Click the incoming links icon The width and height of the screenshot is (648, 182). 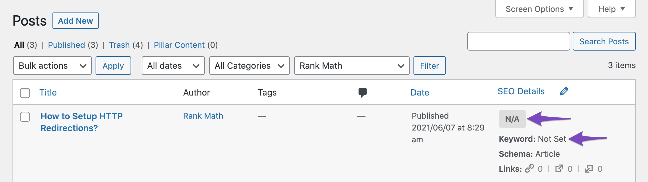tap(589, 169)
